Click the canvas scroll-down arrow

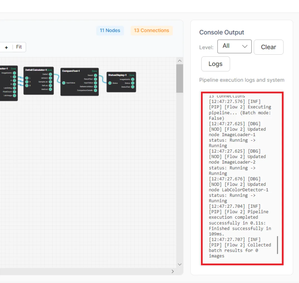[180, 264]
